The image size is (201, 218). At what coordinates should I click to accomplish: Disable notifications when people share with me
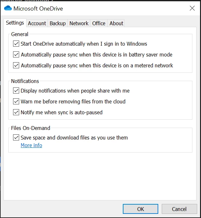16,91
